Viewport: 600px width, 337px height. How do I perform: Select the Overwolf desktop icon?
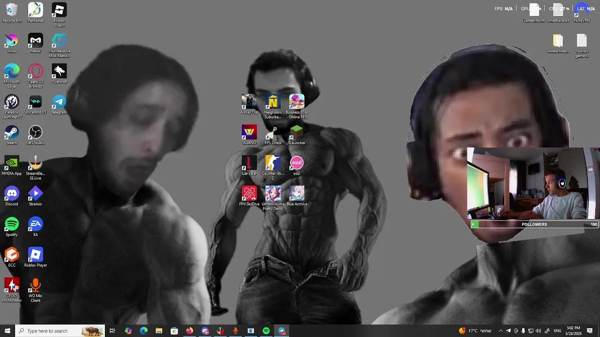(x=59, y=73)
